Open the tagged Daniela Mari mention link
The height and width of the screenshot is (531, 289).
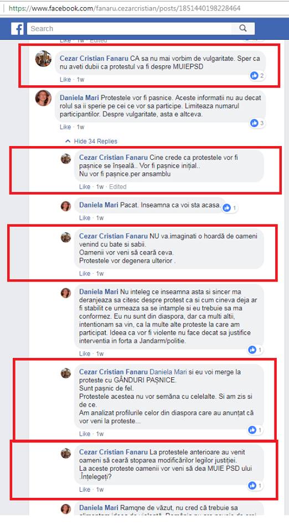coord(168,372)
